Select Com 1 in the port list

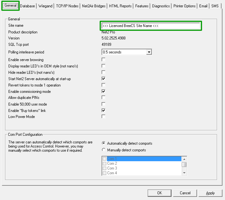(112, 159)
